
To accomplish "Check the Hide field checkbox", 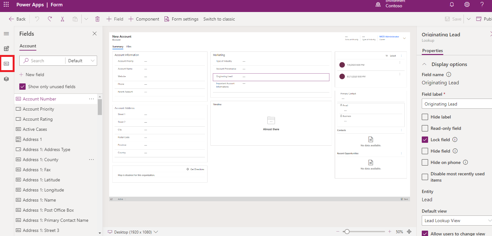I will point(425,151).
